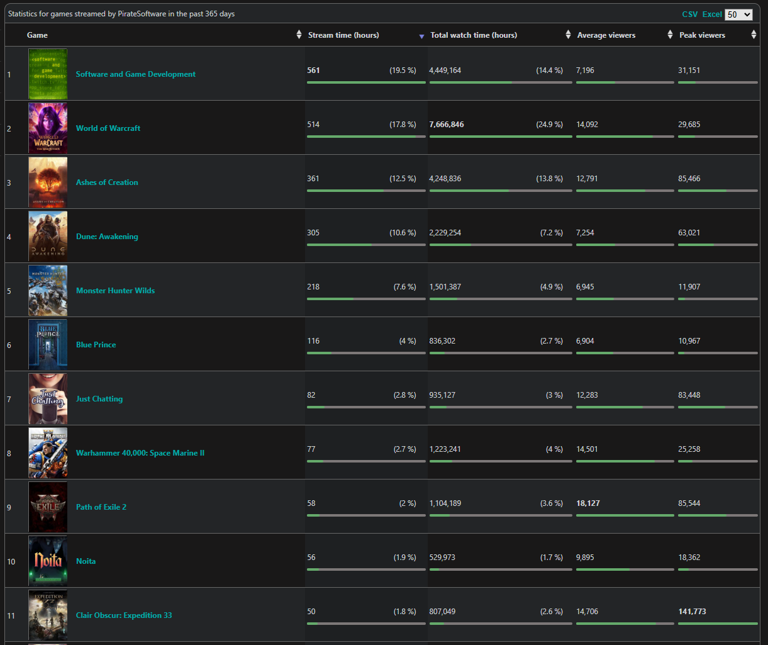Click the World of Warcraft cover art
Image resolution: width=768 pixels, height=645 pixels.
48,128
